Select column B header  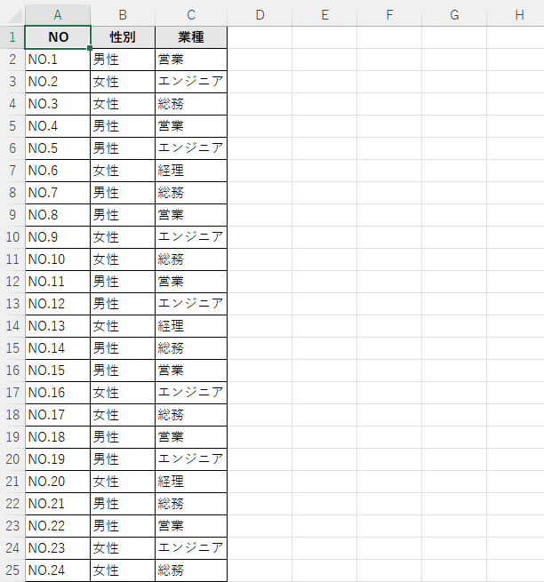click(123, 15)
